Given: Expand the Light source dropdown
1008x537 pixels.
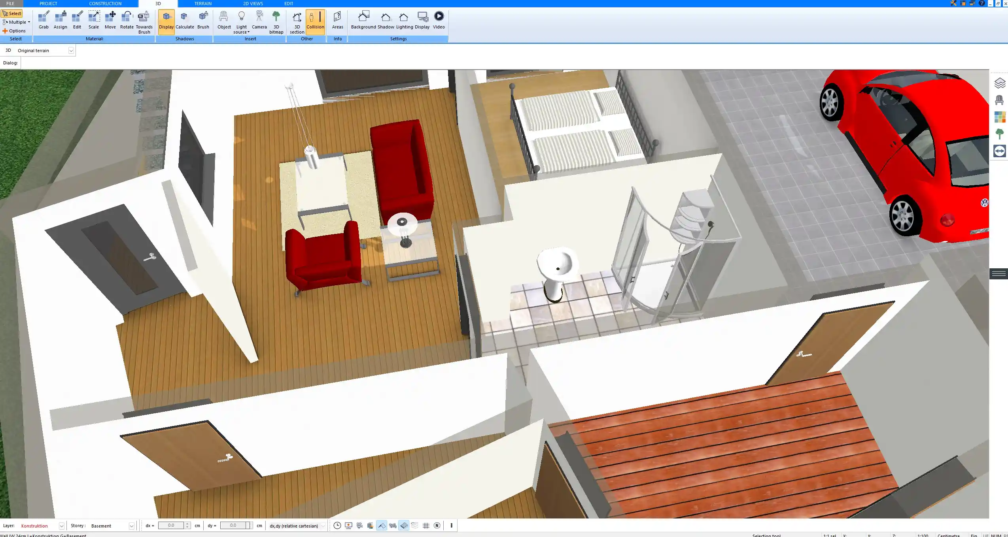Looking at the screenshot, I should click(241, 23).
